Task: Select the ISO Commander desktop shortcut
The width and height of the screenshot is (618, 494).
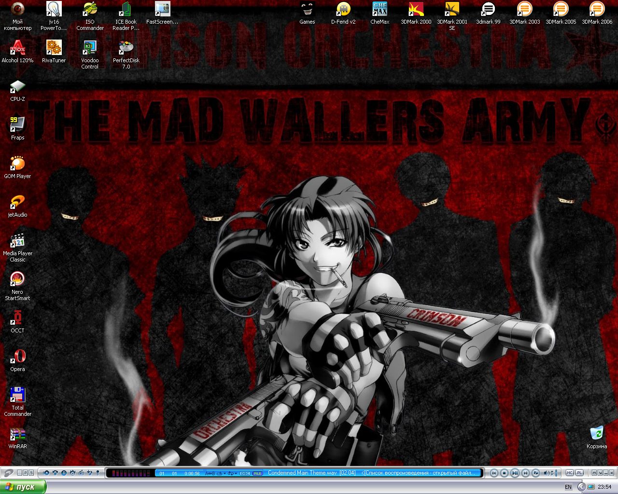Action: [90, 16]
